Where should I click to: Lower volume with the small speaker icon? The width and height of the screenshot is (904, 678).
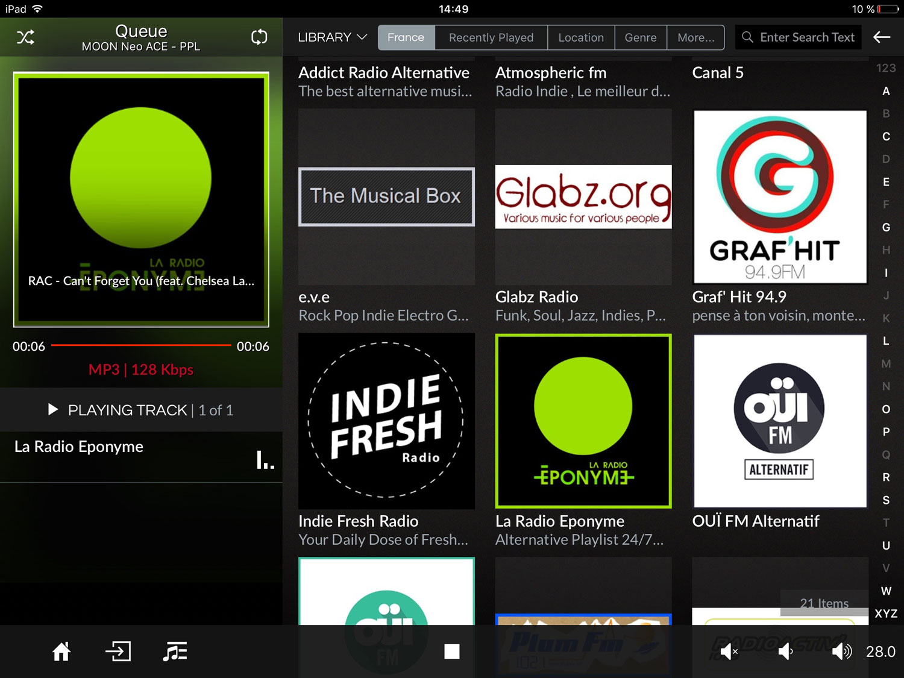pos(786,651)
